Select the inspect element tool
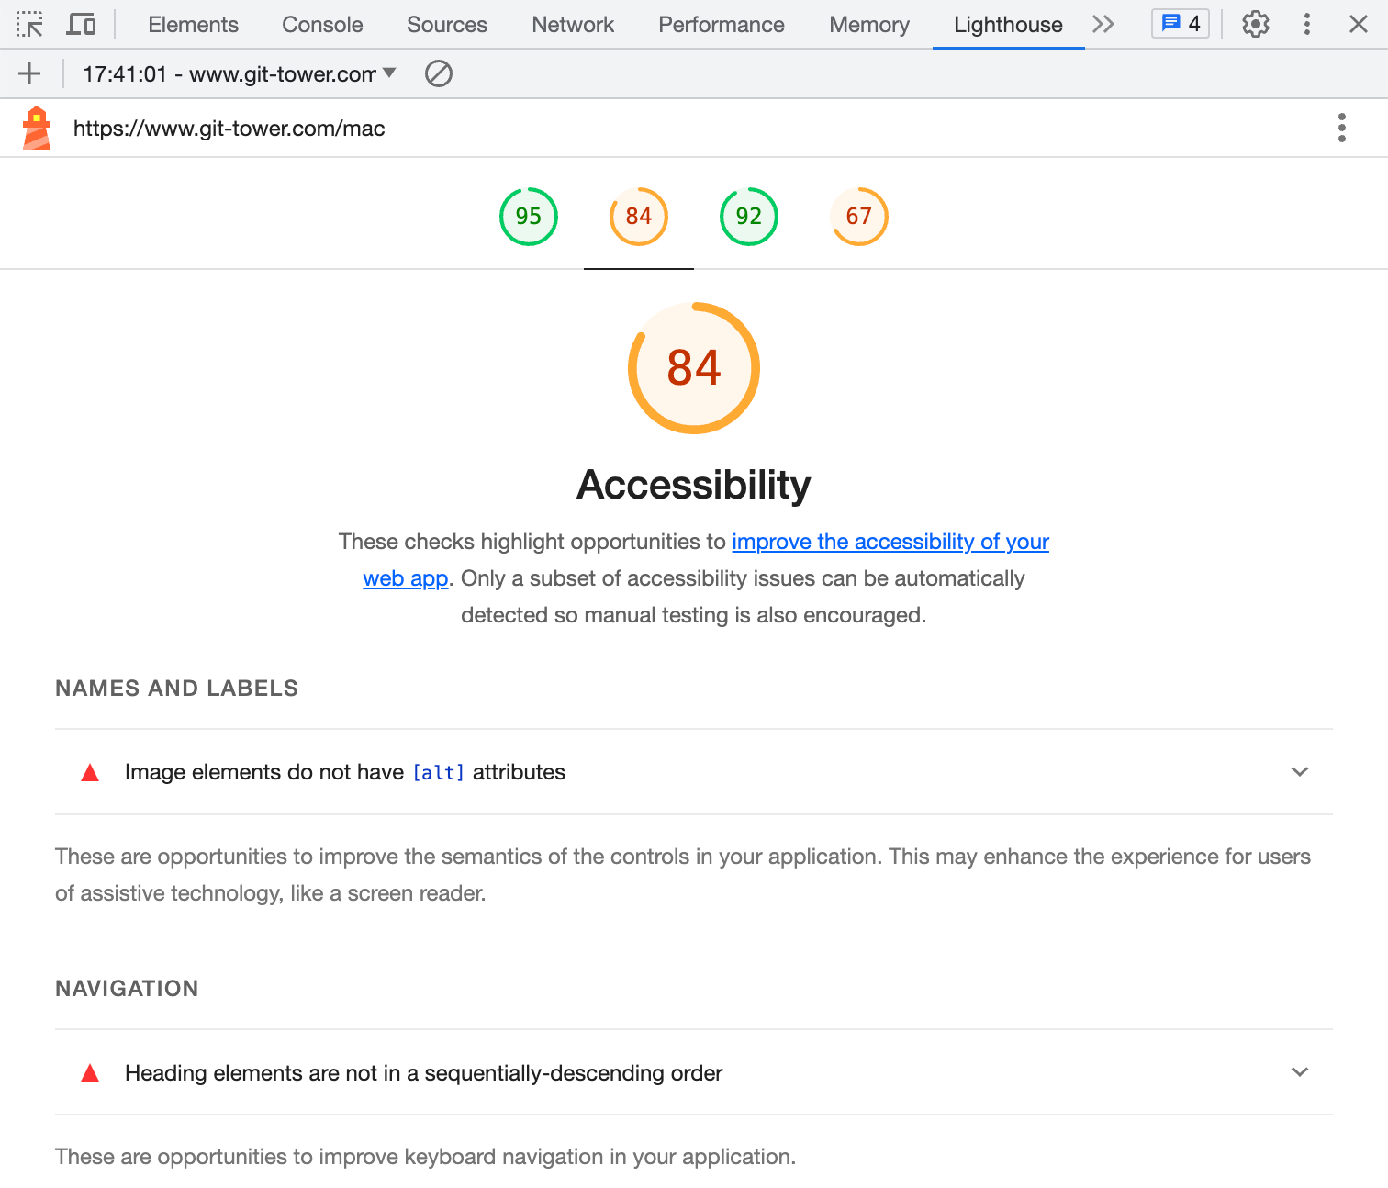Viewport: 1388px width, 1188px height. pyautogui.click(x=30, y=24)
